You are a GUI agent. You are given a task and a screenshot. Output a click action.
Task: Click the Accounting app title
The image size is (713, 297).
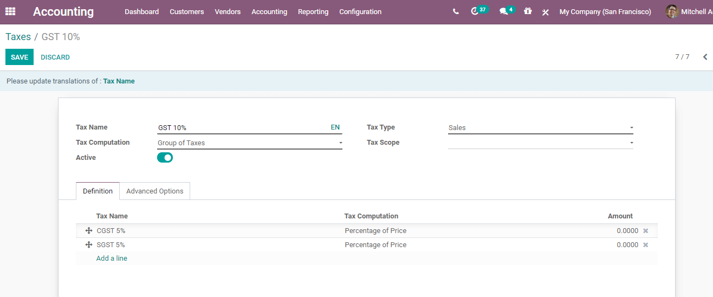pyautogui.click(x=63, y=11)
